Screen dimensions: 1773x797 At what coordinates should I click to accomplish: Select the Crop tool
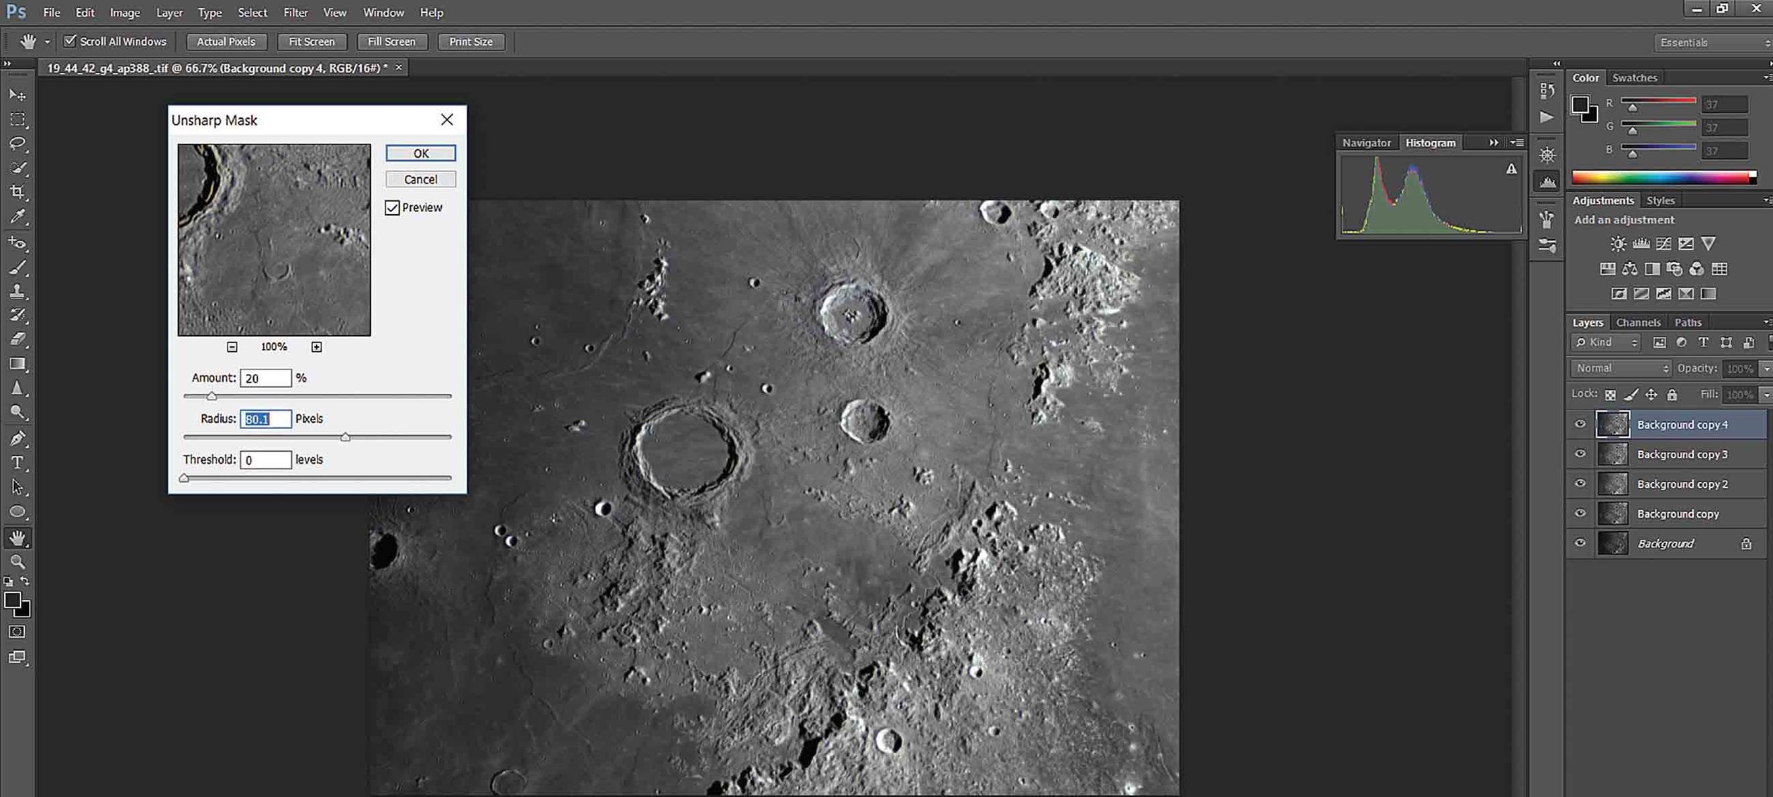pyautogui.click(x=17, y=192)
